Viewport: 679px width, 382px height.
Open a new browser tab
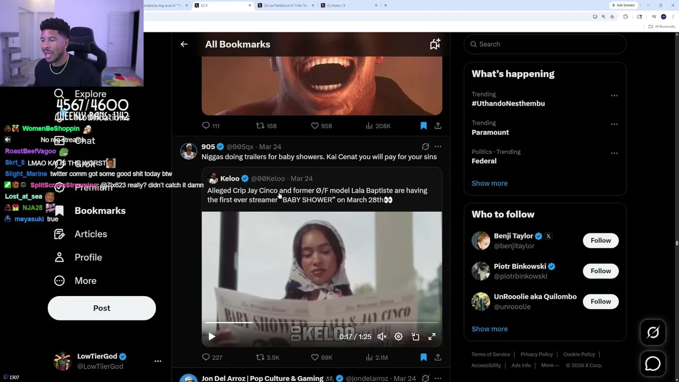click(x=386, y=5)
